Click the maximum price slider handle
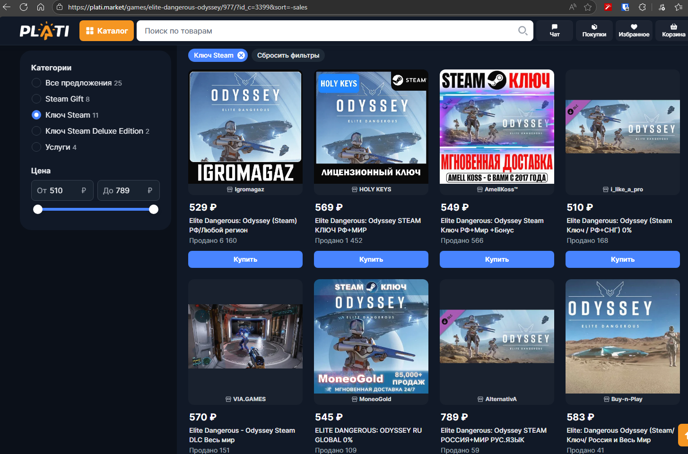The height and width of the screenshot is (454, 688). (154, 209)
